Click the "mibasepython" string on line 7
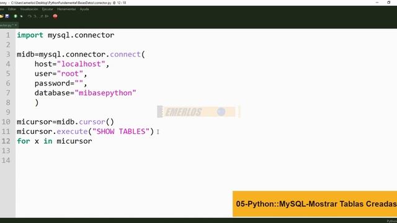 [105, 93]
